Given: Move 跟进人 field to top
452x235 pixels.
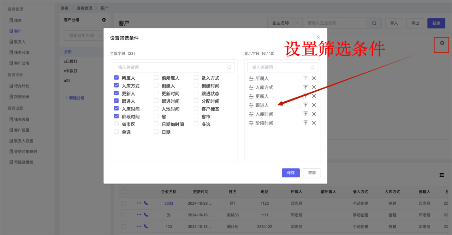Looking at the screenshot, I should click(x=305, y=105).
